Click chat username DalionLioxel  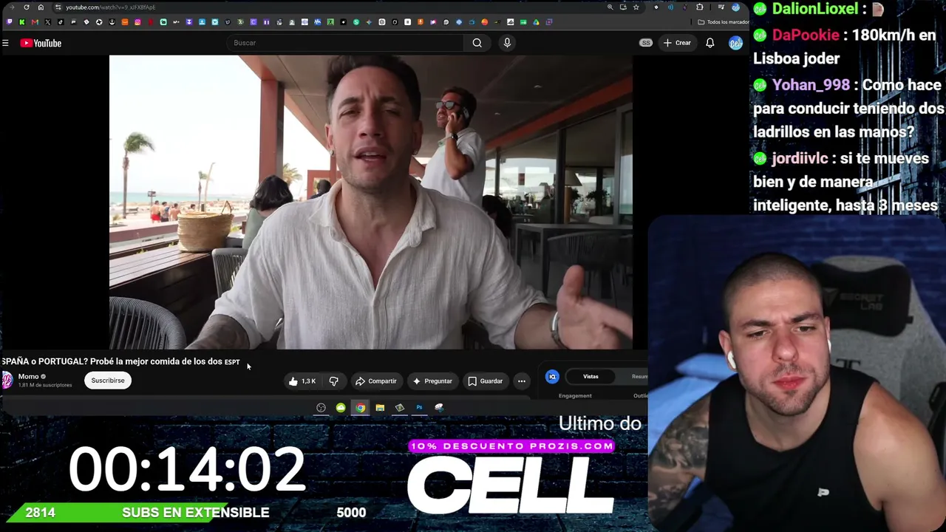pyautogui.click(x=815, y=9)
